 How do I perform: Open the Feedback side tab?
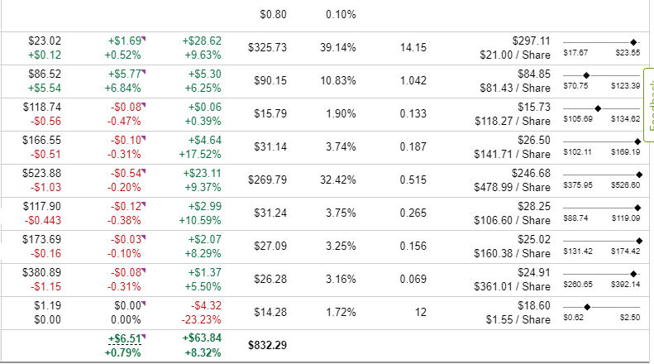[648, 109]
